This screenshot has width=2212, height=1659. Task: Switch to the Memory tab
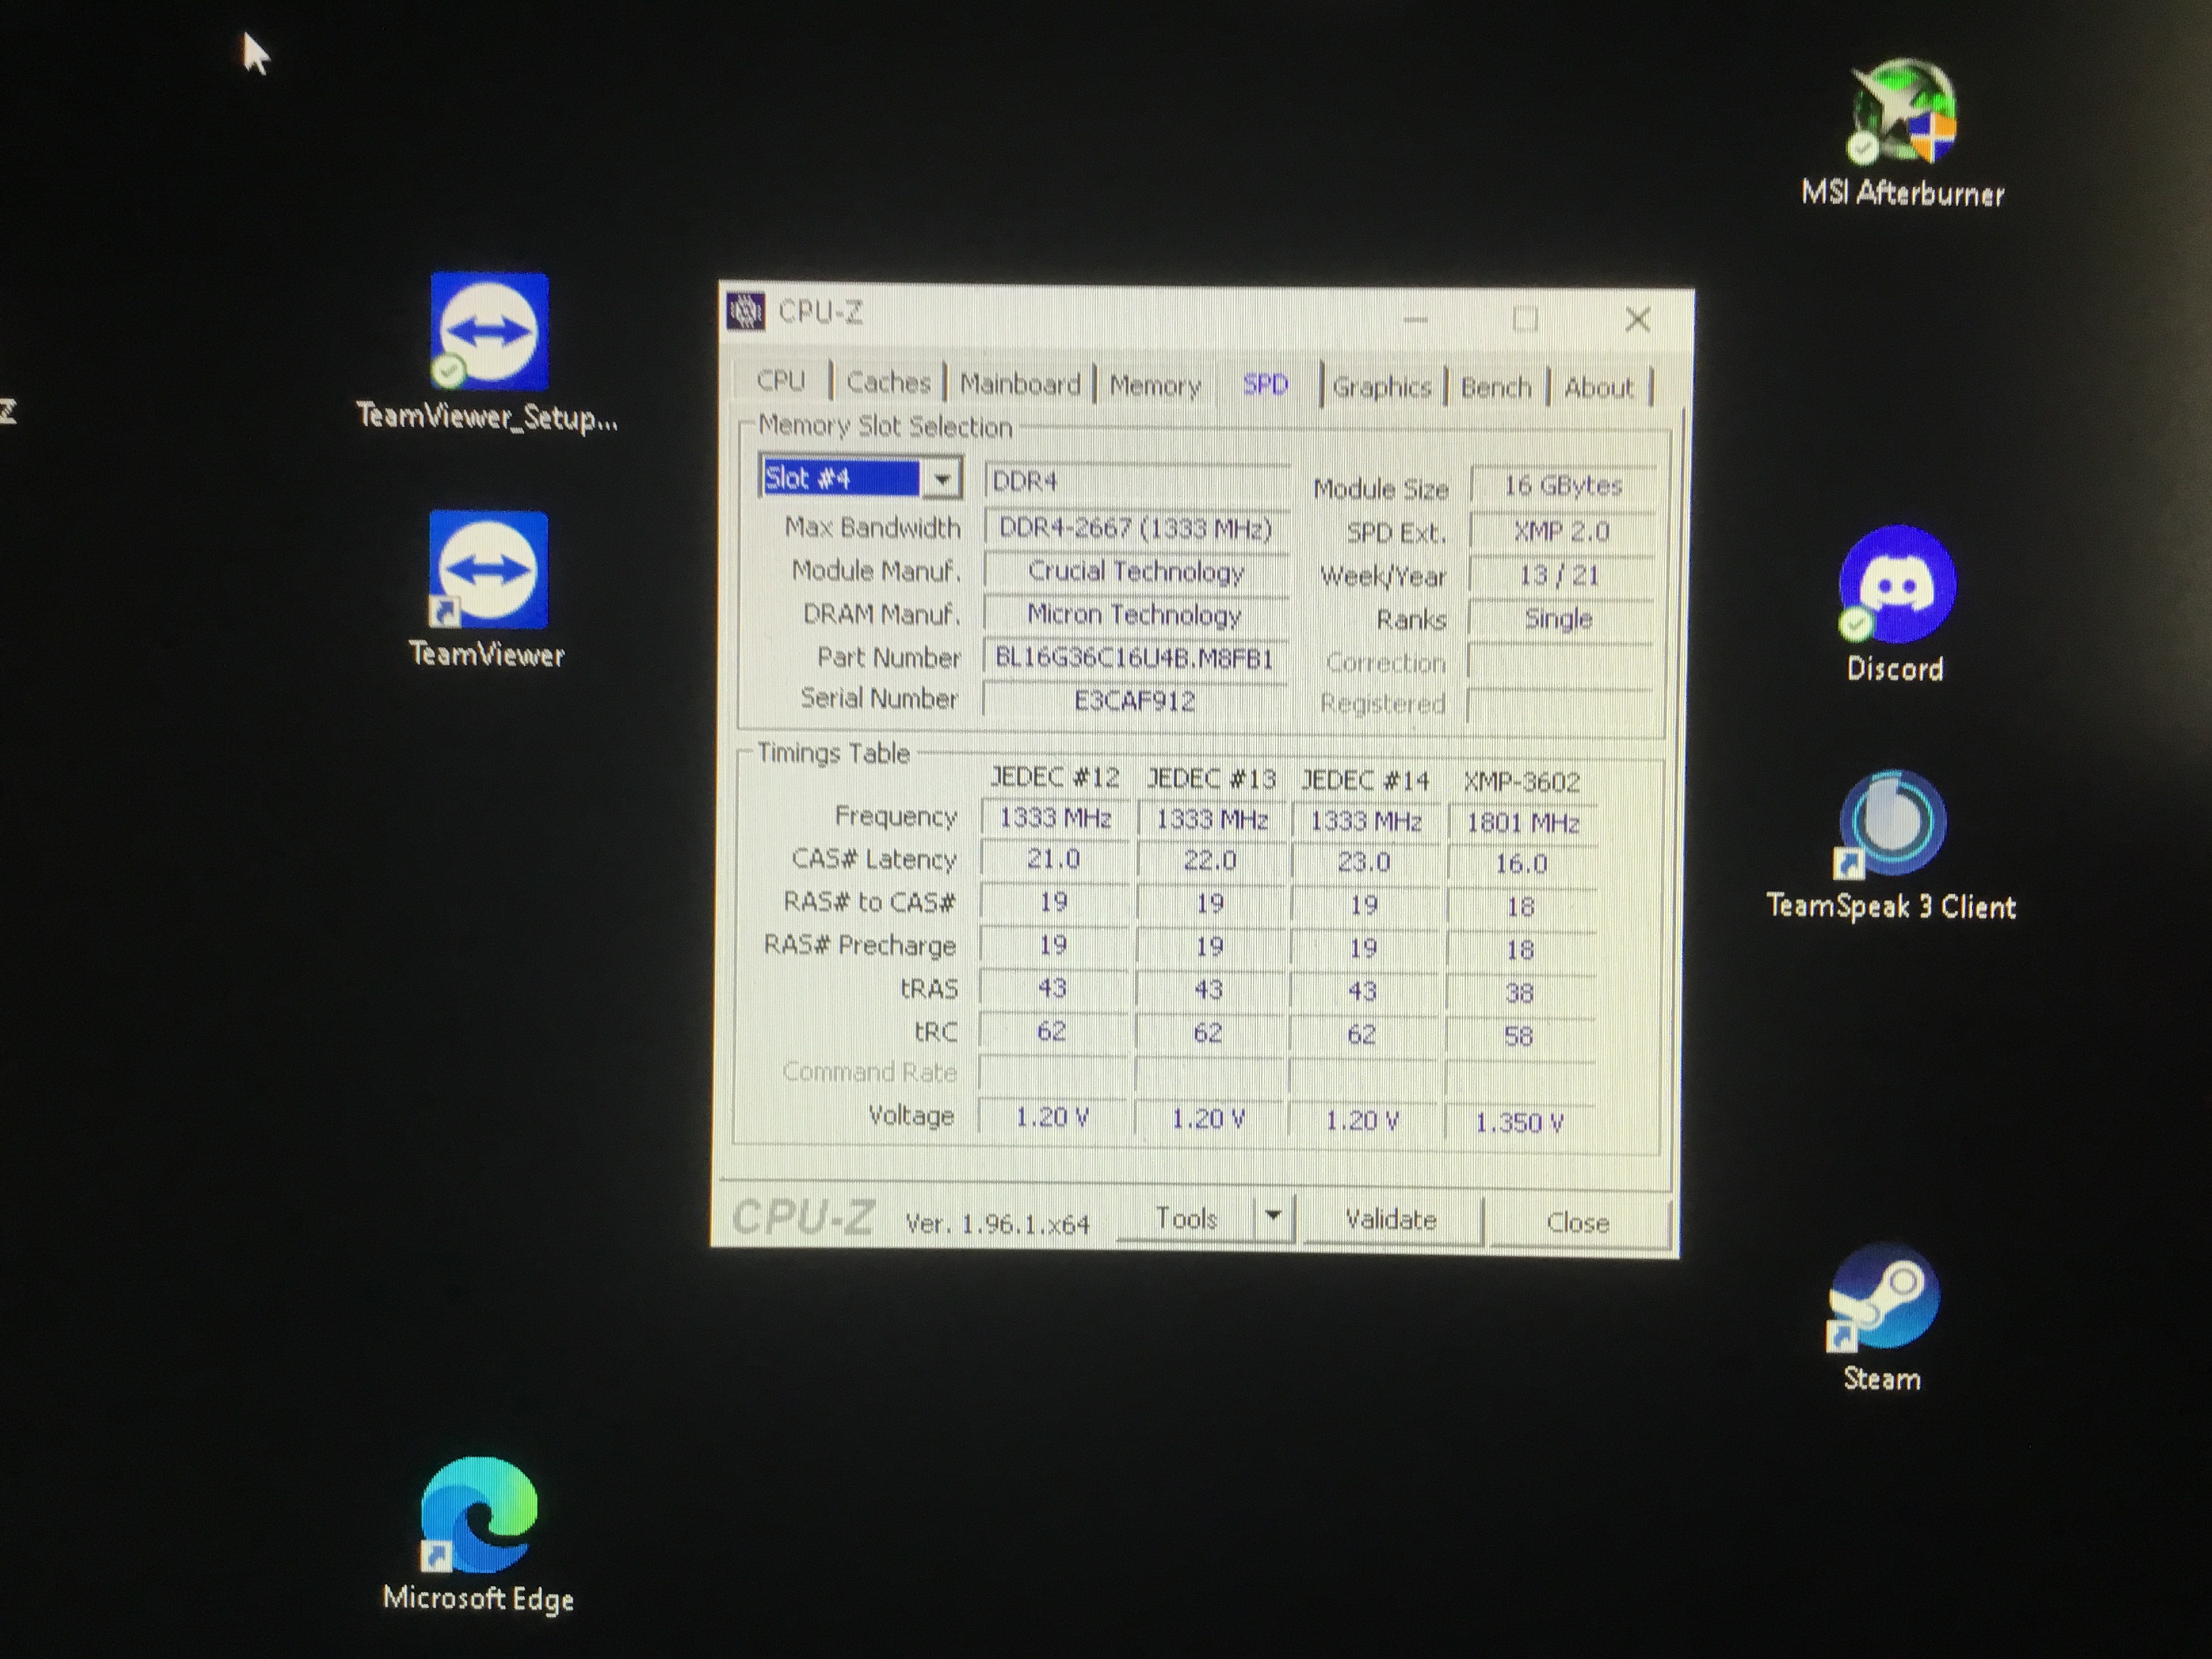click(1154, 385)
